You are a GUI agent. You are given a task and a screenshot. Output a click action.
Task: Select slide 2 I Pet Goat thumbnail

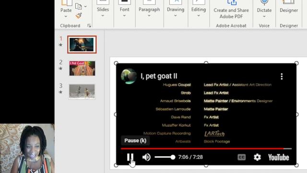(x=82, y=68)
